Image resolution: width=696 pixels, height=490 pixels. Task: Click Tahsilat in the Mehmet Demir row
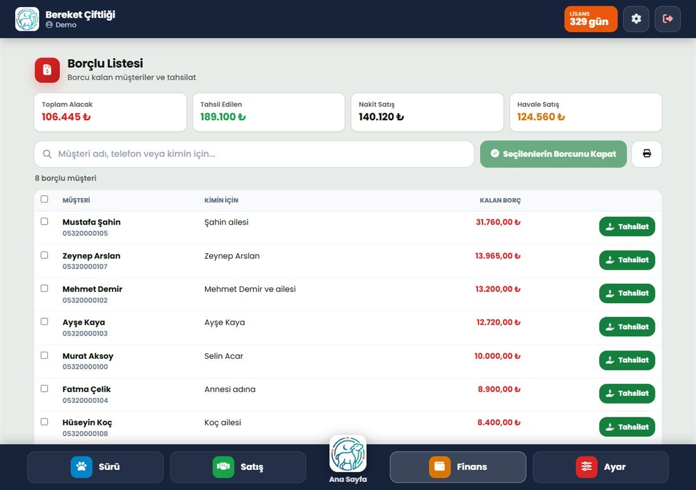(627, 293)
